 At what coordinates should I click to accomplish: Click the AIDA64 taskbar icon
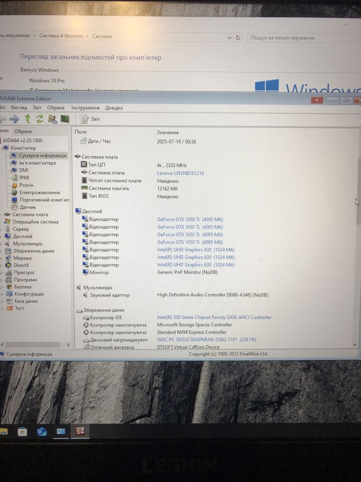pos(80,431)
